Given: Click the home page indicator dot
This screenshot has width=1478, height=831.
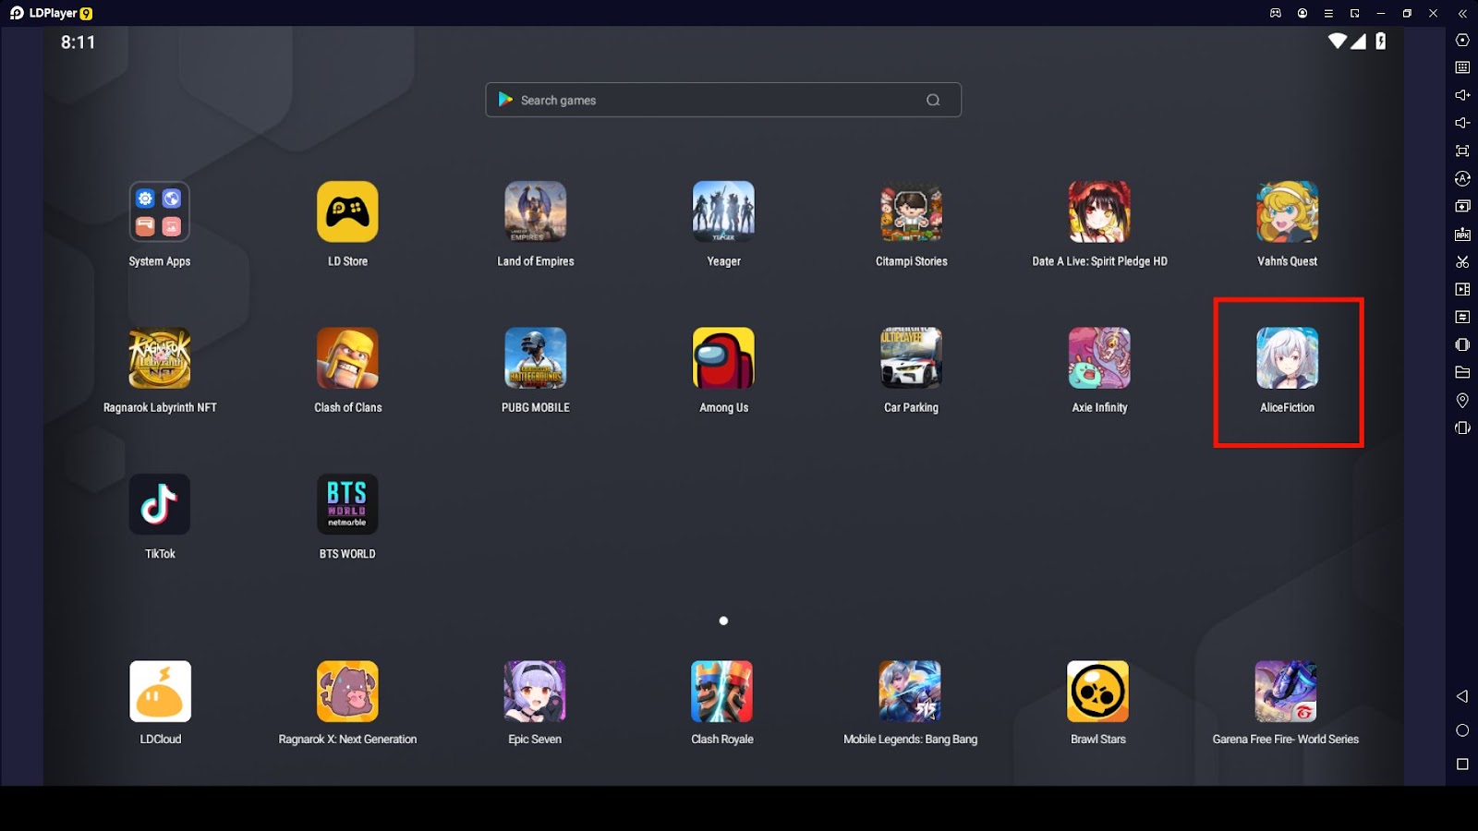Looking at the screenshot, I should point(723,620).
